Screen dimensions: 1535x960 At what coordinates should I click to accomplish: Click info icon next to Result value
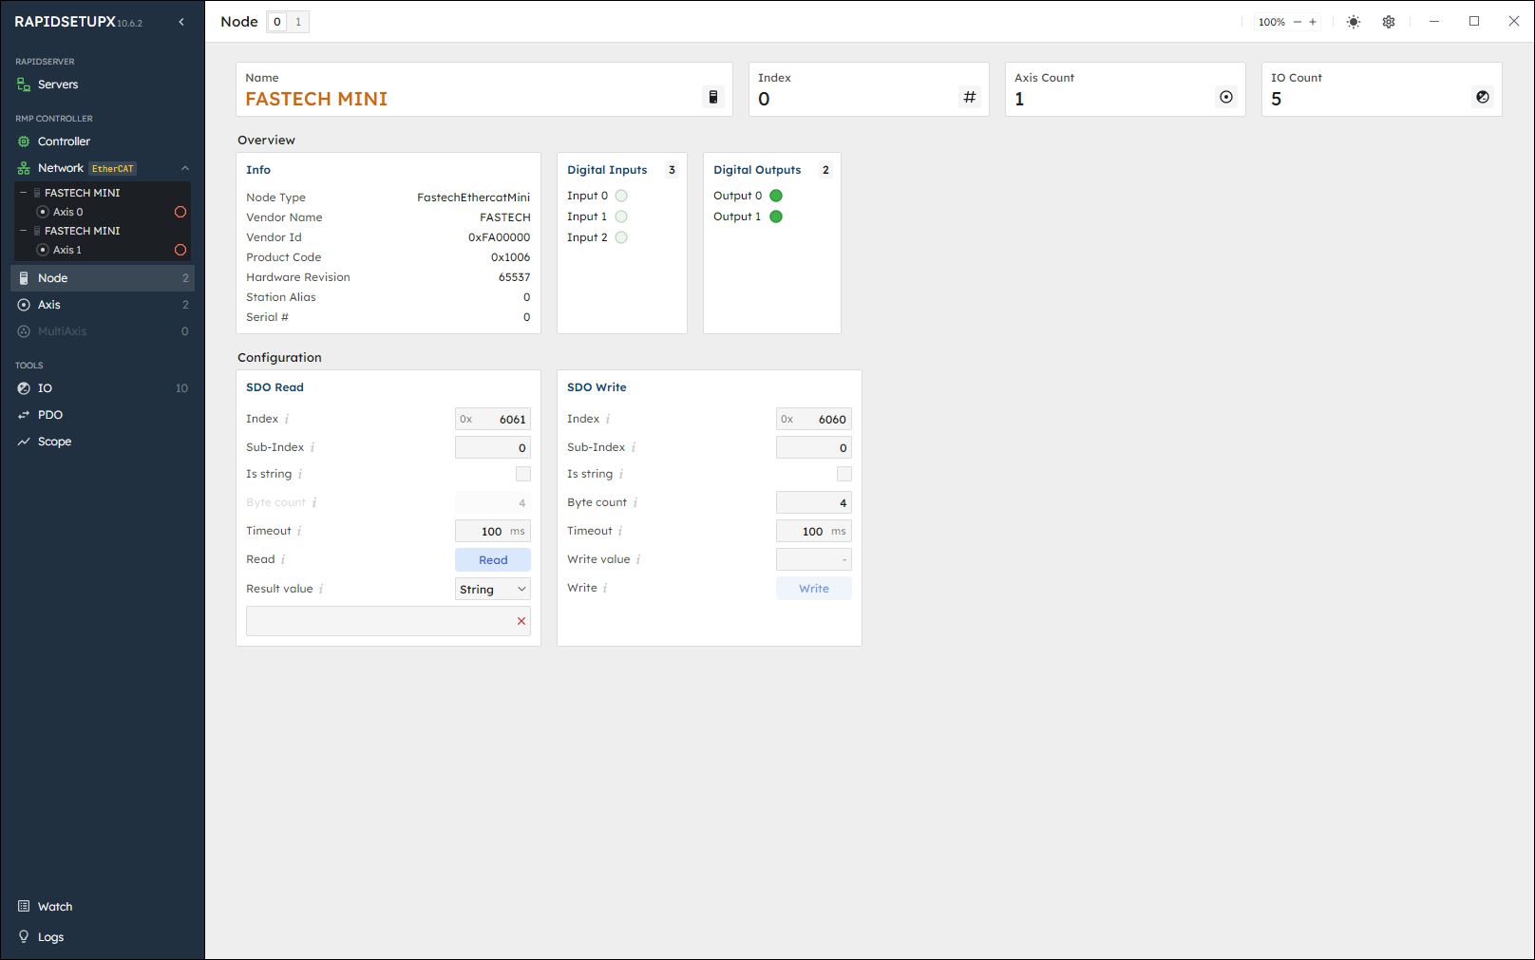tap(321, 589)
